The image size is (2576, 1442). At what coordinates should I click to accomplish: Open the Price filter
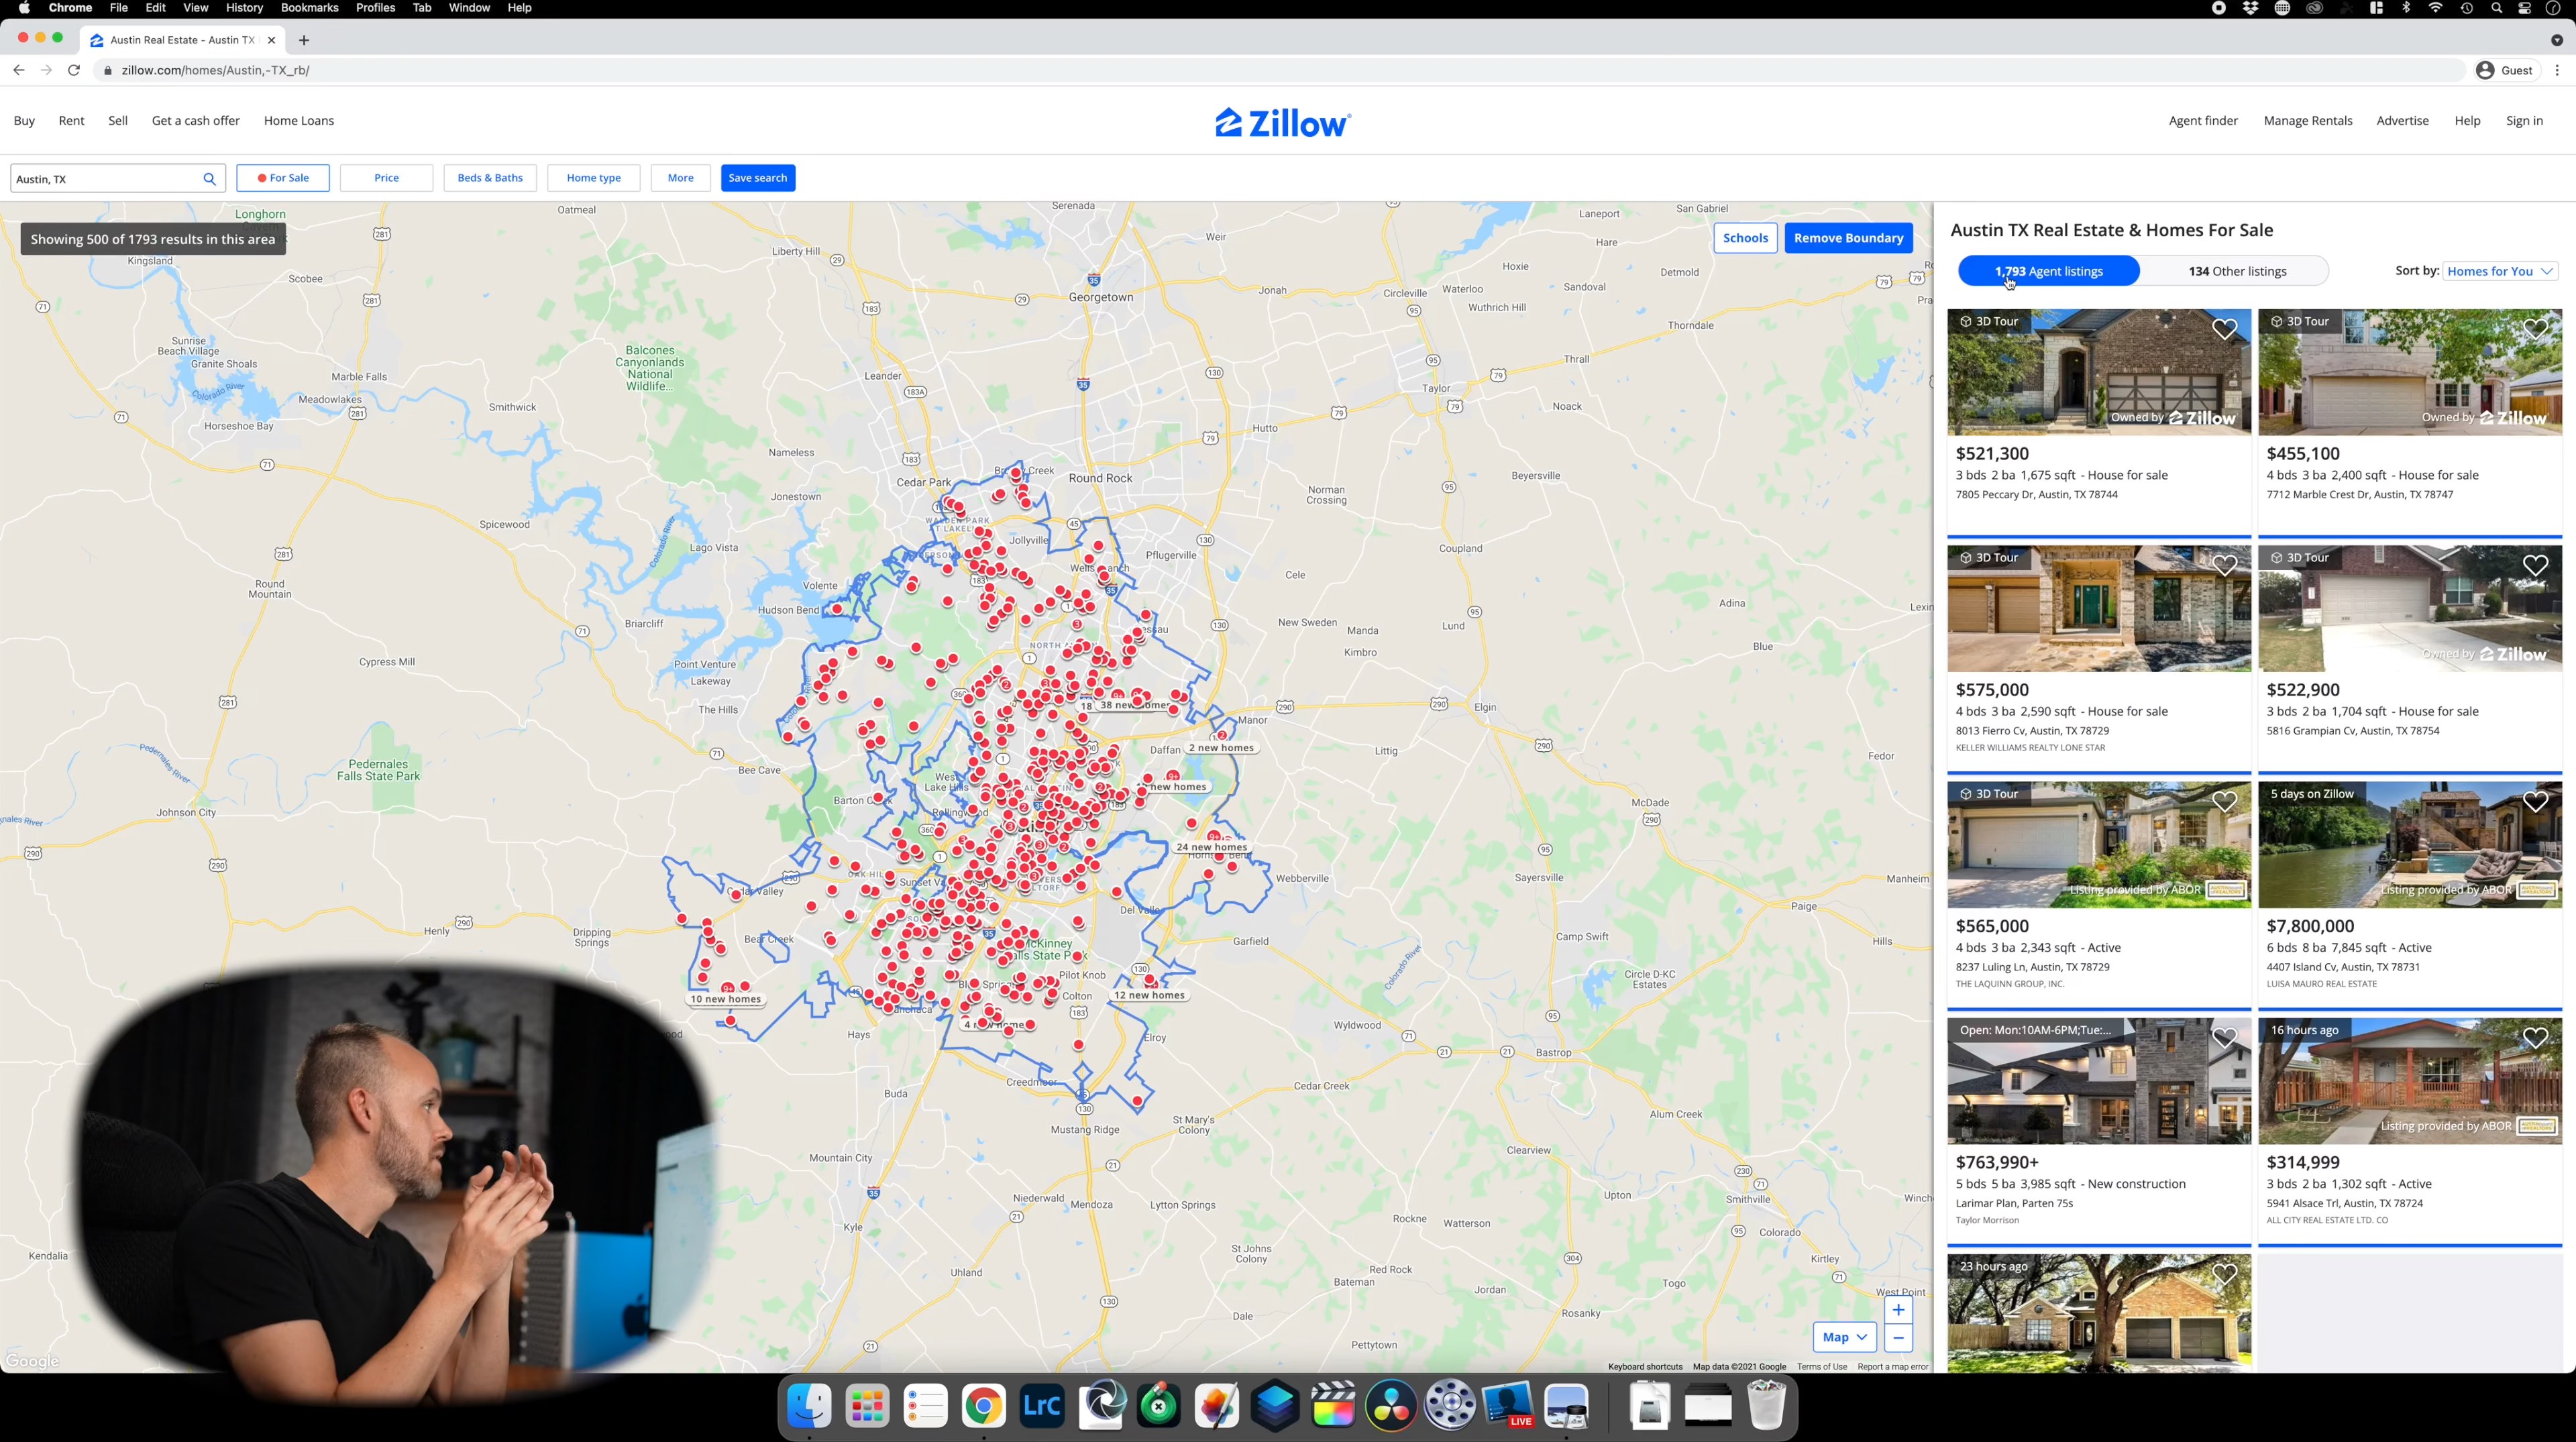386,178
